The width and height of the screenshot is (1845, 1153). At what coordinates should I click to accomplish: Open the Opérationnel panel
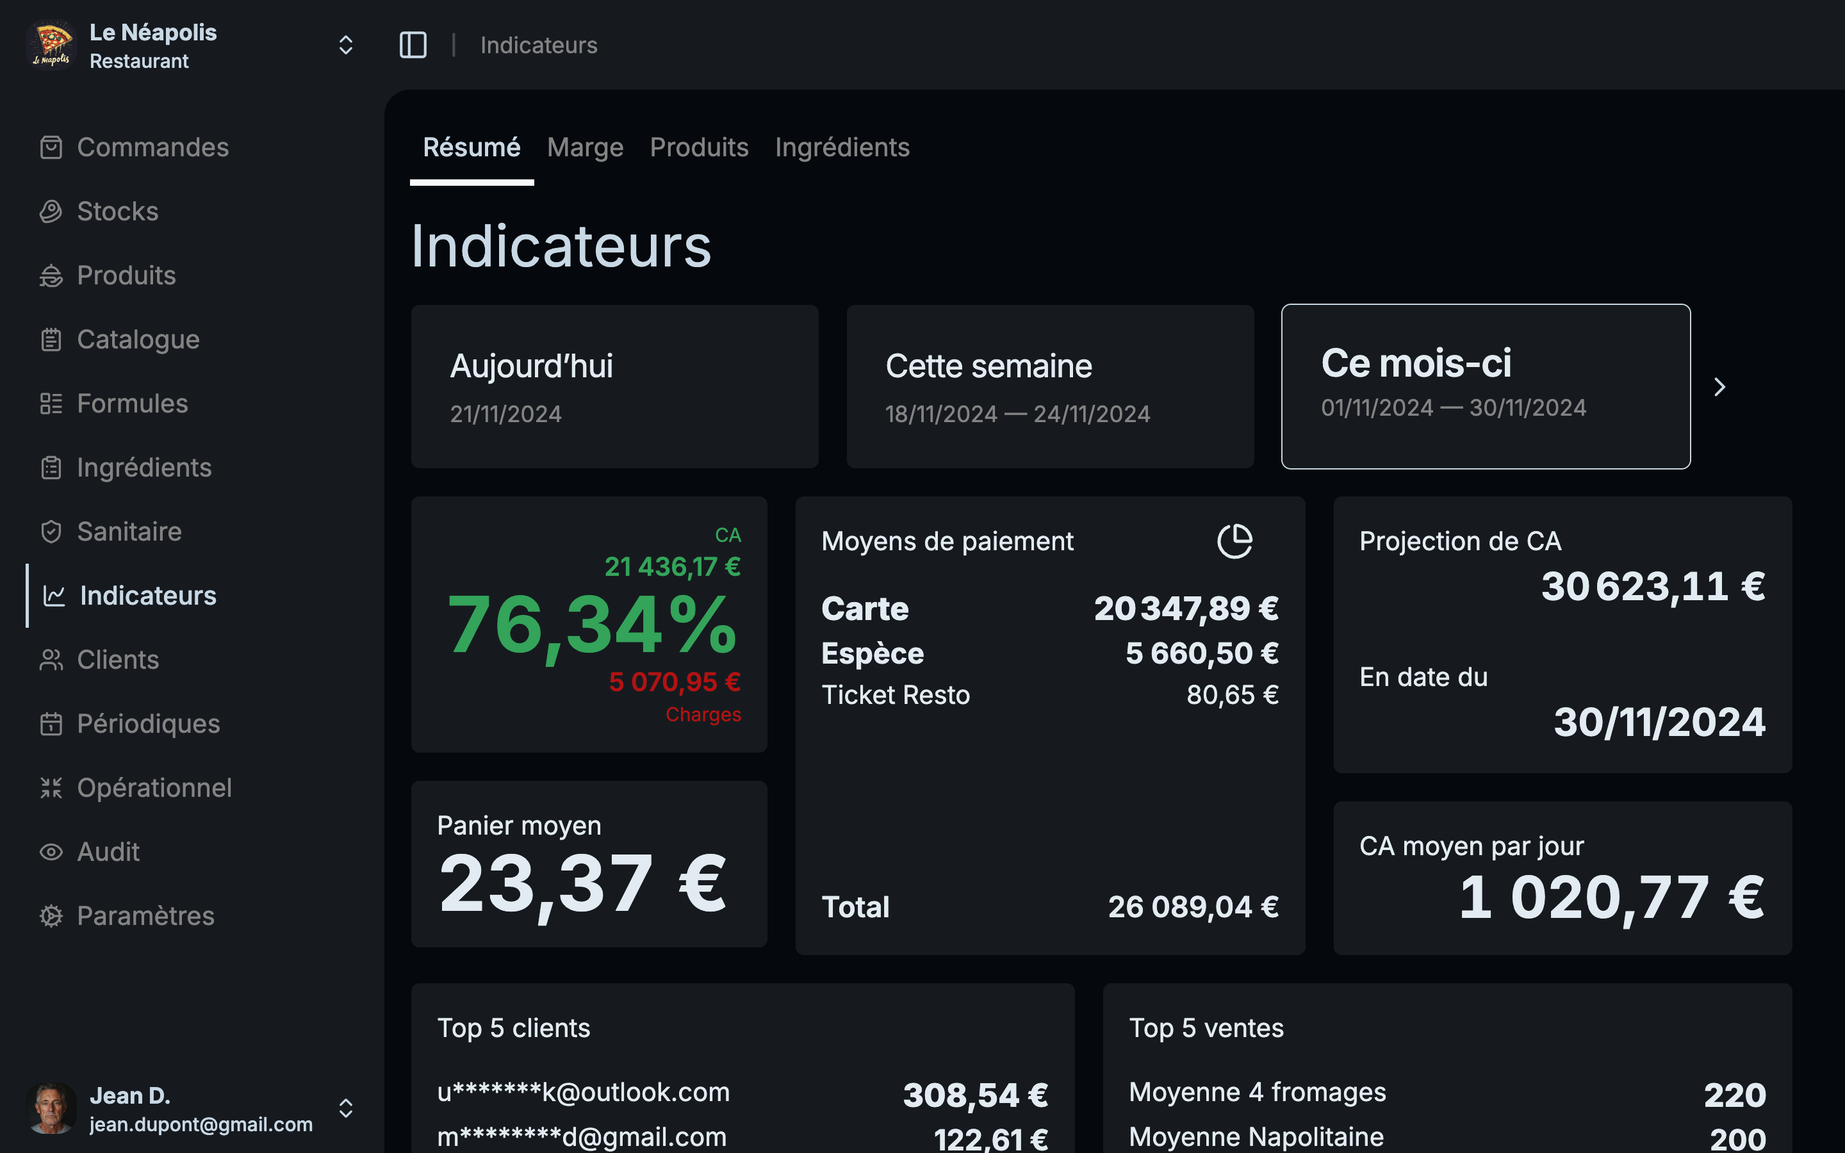pos(154,788)
